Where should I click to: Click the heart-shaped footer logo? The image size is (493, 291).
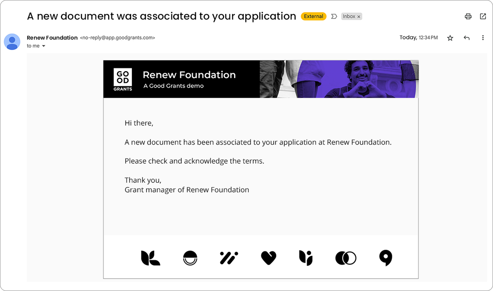[269, 258]
